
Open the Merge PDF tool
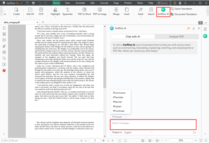116,12
